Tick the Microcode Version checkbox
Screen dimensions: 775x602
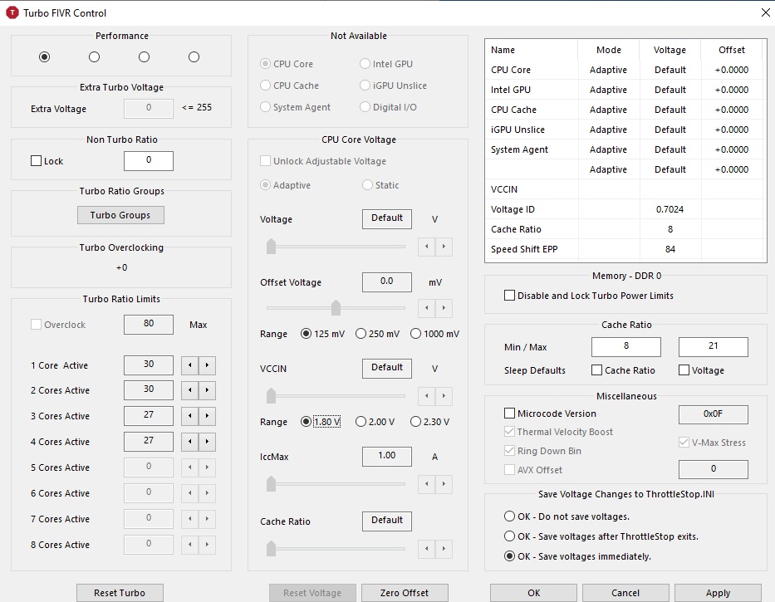pyautogui.click(x=510, y=414)
